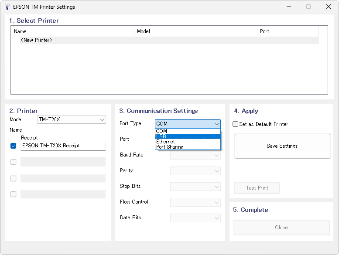Open the Data Bits dropdown
339x255 pixels.
pos(195,218)
